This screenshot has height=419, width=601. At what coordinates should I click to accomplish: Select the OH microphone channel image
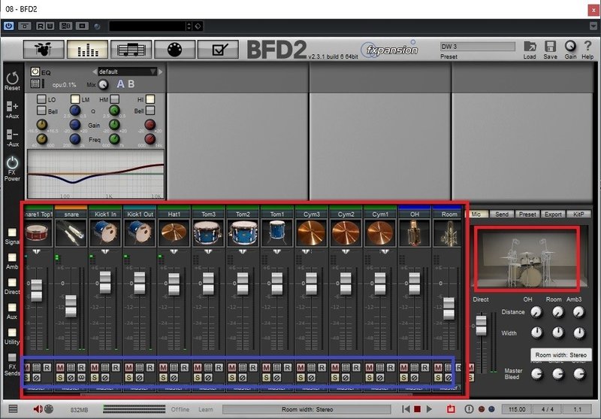[x=415, y=233]
